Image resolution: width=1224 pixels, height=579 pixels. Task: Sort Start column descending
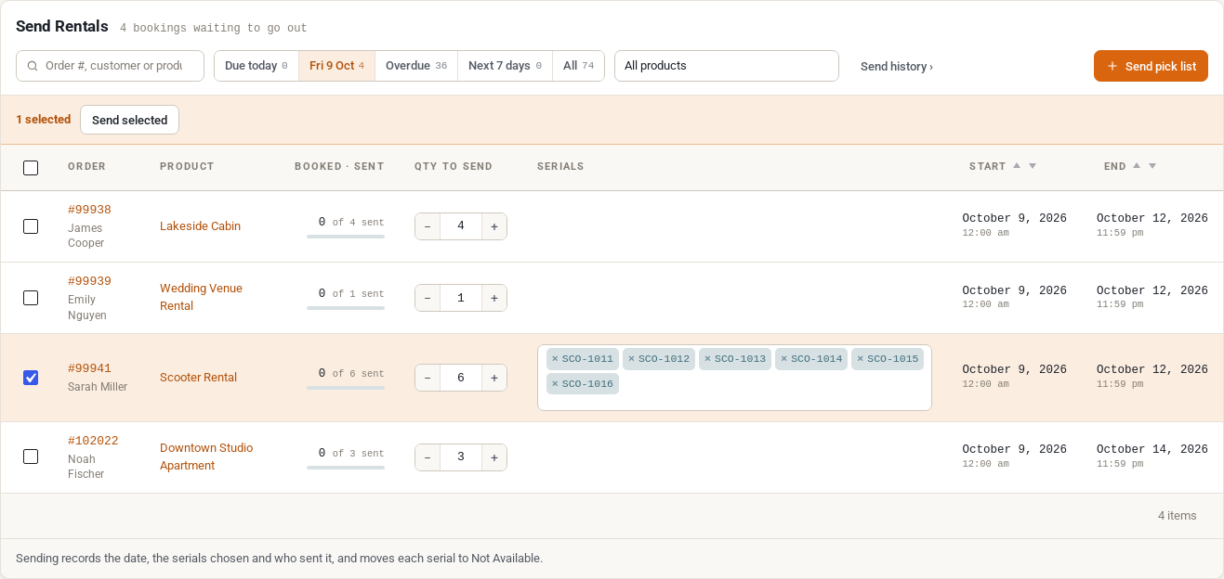click(1033, 166)
